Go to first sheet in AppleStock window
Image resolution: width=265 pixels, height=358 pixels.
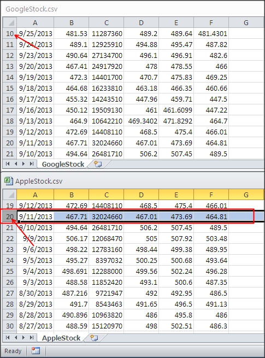(x=8, y=337)
